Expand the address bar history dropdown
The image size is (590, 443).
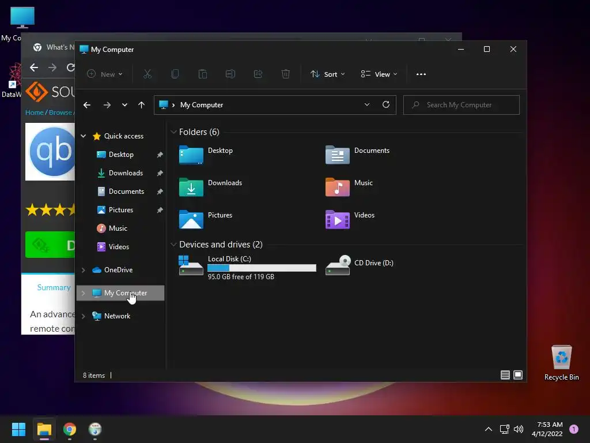(367, 105)
